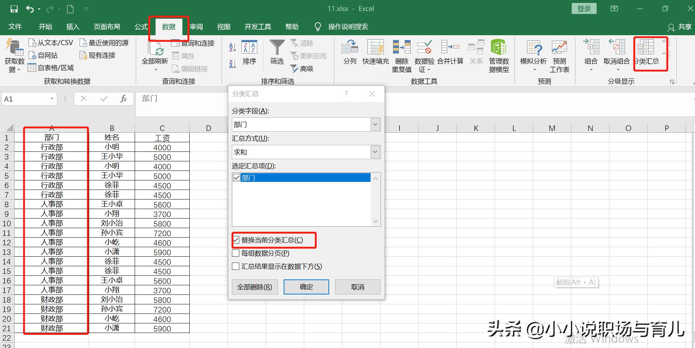The height and width of the screenshot is (348, 695).
Task: Check 汇总结果显示在数据下方
Action: 236,266
